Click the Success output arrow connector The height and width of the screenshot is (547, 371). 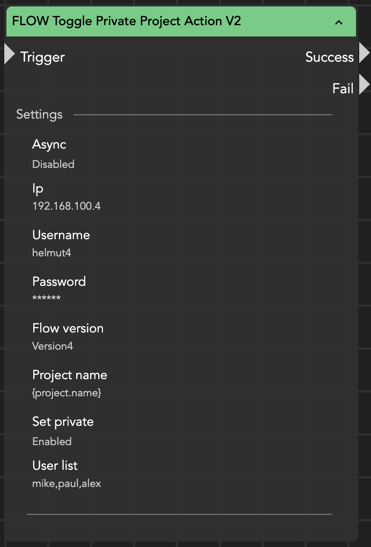coord(364,54)
